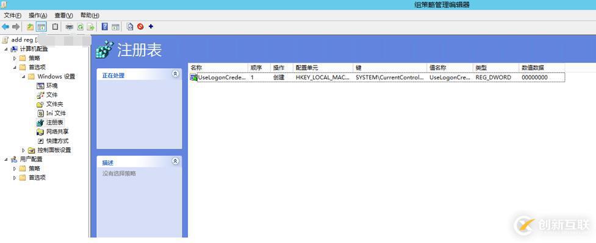Sort by 类型 column header
The width and height of the screenshot is (596, 243).
[x=496, y=68]
